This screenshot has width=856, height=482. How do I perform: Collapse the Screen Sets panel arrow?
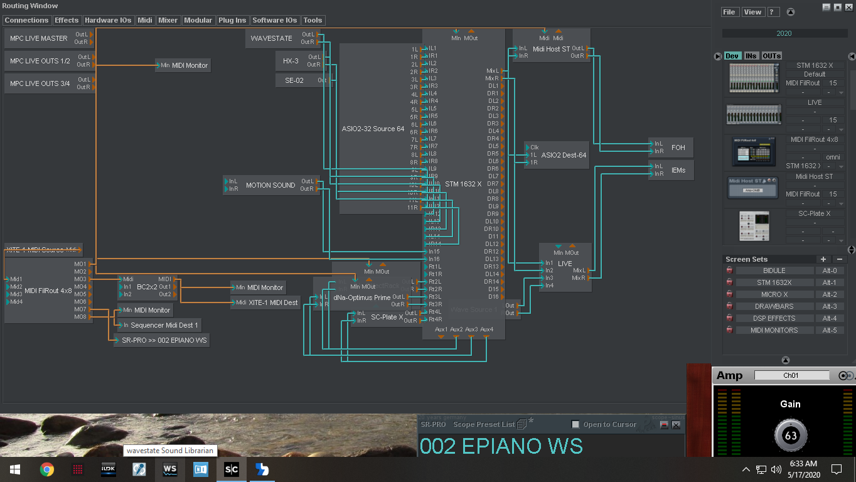point(785,360)
